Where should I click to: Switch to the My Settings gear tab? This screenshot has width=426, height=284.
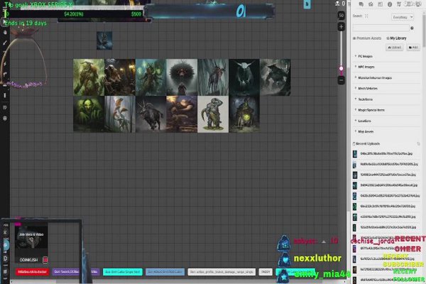[418, 4]
